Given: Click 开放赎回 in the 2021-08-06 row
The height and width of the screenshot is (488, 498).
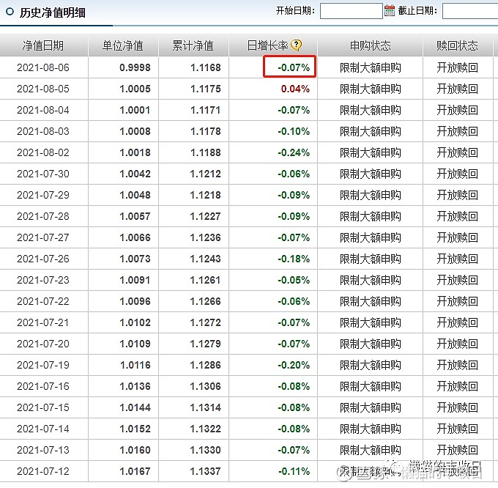Looking at the screenshot, I should [457, 67].
